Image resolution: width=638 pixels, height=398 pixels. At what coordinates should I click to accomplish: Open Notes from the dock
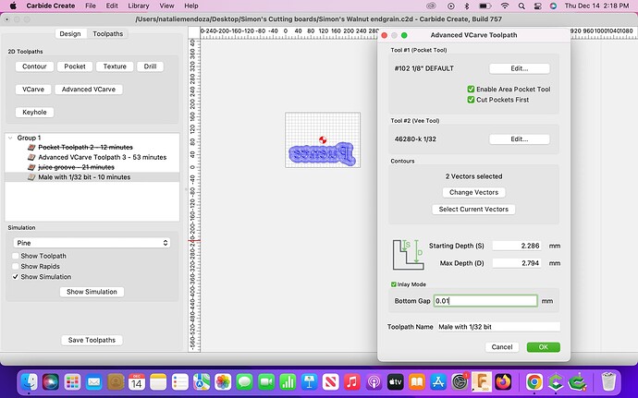tap(158, 382)
